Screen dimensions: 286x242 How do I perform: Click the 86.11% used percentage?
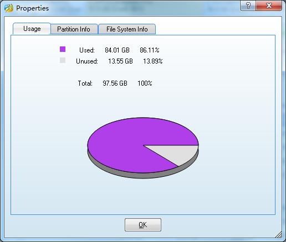(150, 50)
